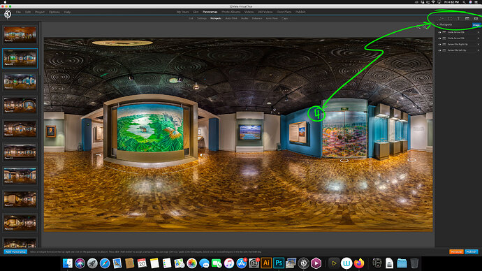This screenshot has width=482, height=271.
Task: Open the Options menu
Action: tap(54, 12)
